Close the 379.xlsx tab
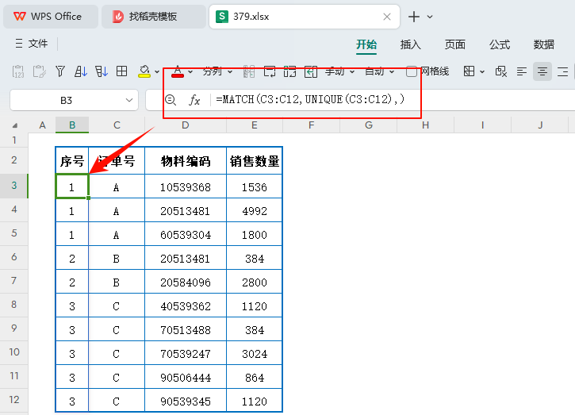The width and height of the screenshot is (575, 415). [387, 17]
